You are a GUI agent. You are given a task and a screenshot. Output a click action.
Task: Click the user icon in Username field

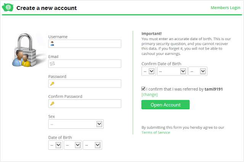click(52, 44)
